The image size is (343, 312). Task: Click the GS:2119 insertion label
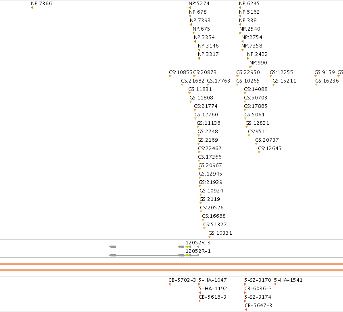click(210, 199)
